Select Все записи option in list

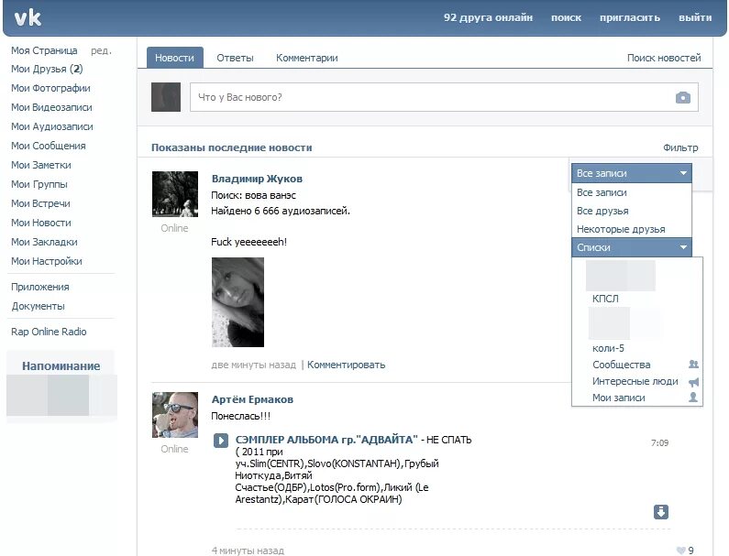tap(632, 192)
